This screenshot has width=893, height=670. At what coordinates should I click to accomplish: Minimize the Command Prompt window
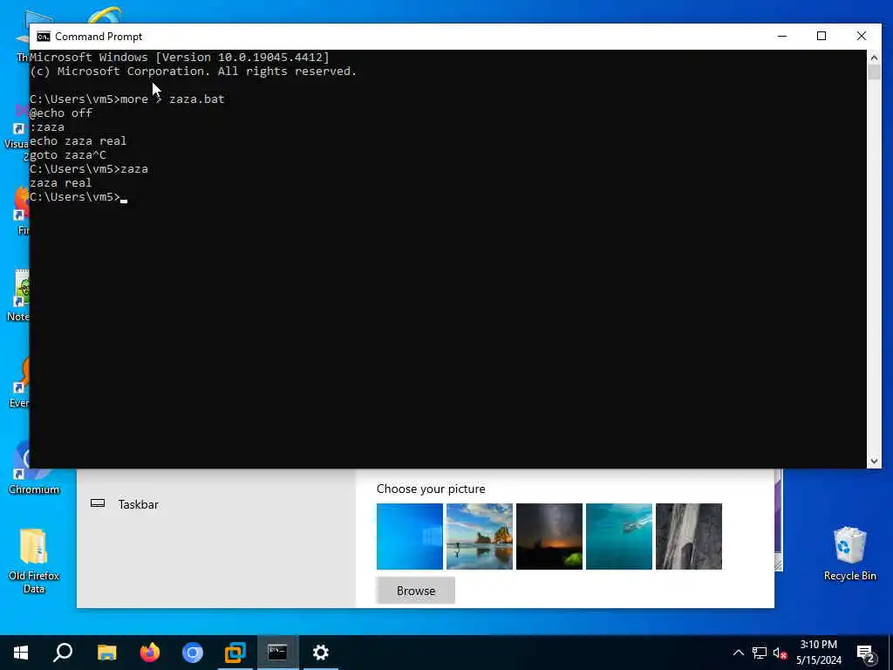(782, 36)
